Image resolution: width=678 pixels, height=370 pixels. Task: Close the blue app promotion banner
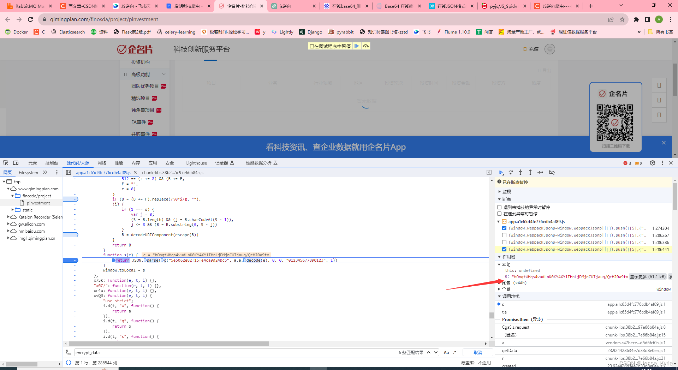664,143
